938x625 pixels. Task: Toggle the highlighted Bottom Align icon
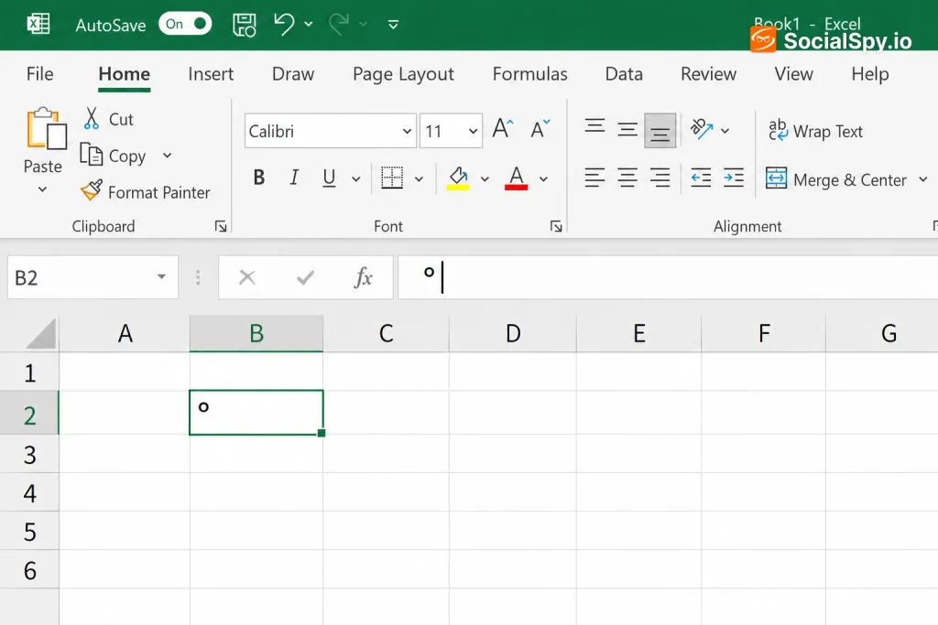660,130
